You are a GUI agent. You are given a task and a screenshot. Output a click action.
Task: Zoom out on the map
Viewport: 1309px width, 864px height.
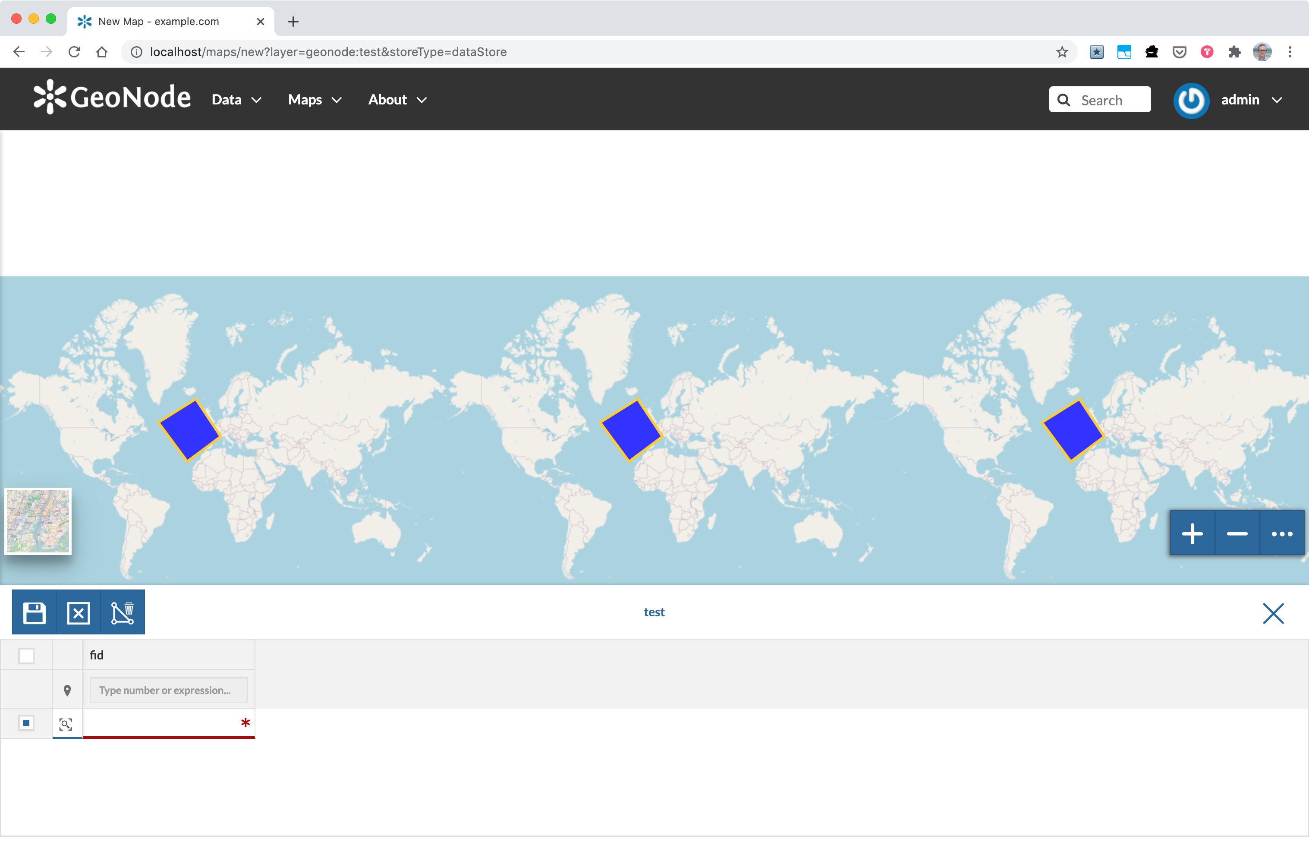[x=1237, y=533]
